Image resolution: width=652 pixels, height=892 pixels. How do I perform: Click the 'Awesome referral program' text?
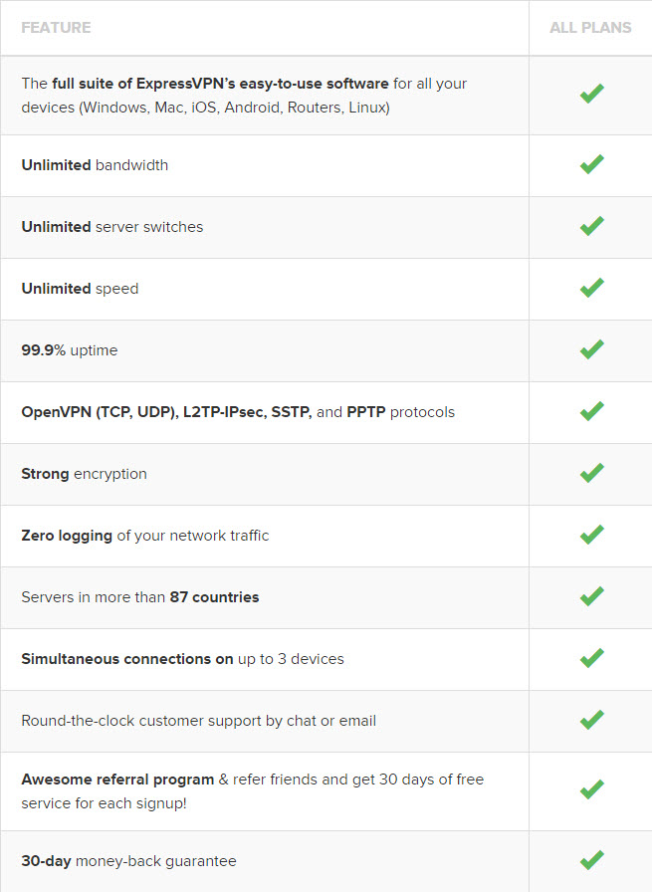pos(117,780)
